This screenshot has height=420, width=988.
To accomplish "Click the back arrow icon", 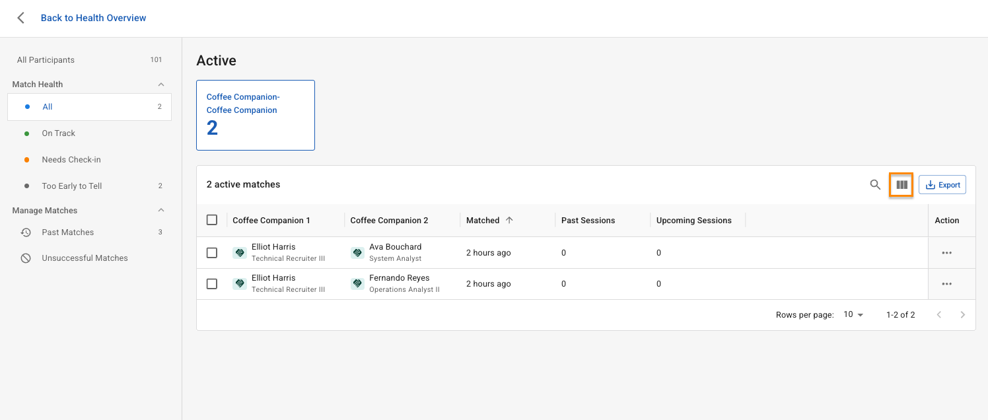I will tap(21, 18).
